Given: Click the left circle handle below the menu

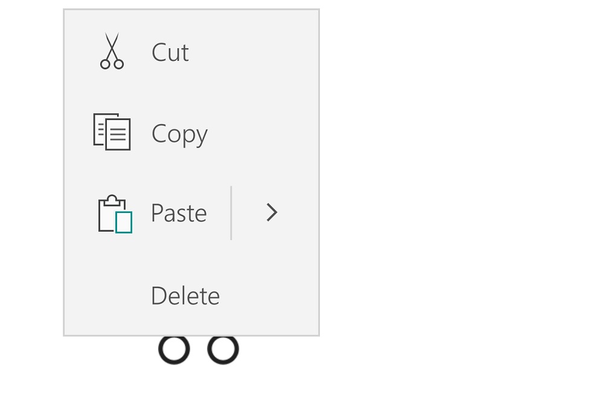Looking at the screenshot, I should point(174,349).
